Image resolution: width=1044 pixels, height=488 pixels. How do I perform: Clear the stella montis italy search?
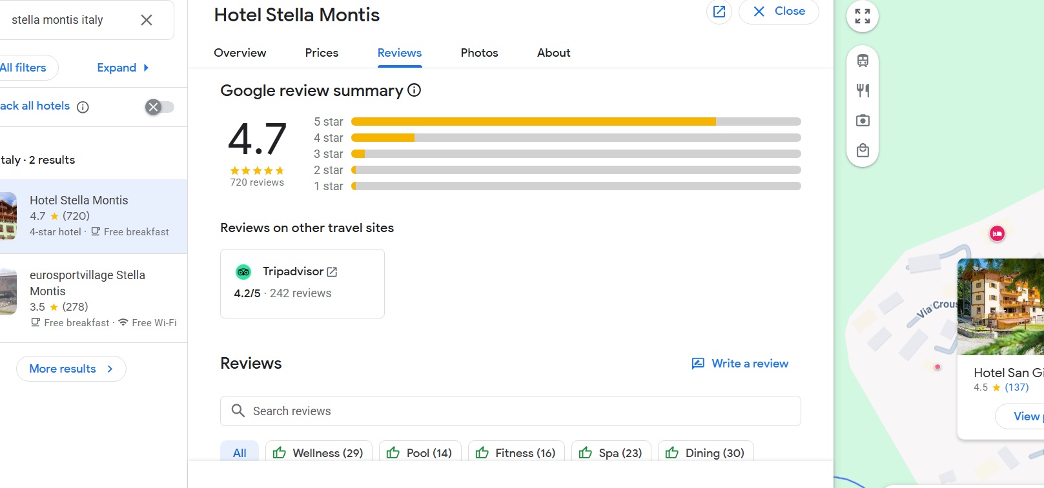pyautogui.click(x=147, y=20)
